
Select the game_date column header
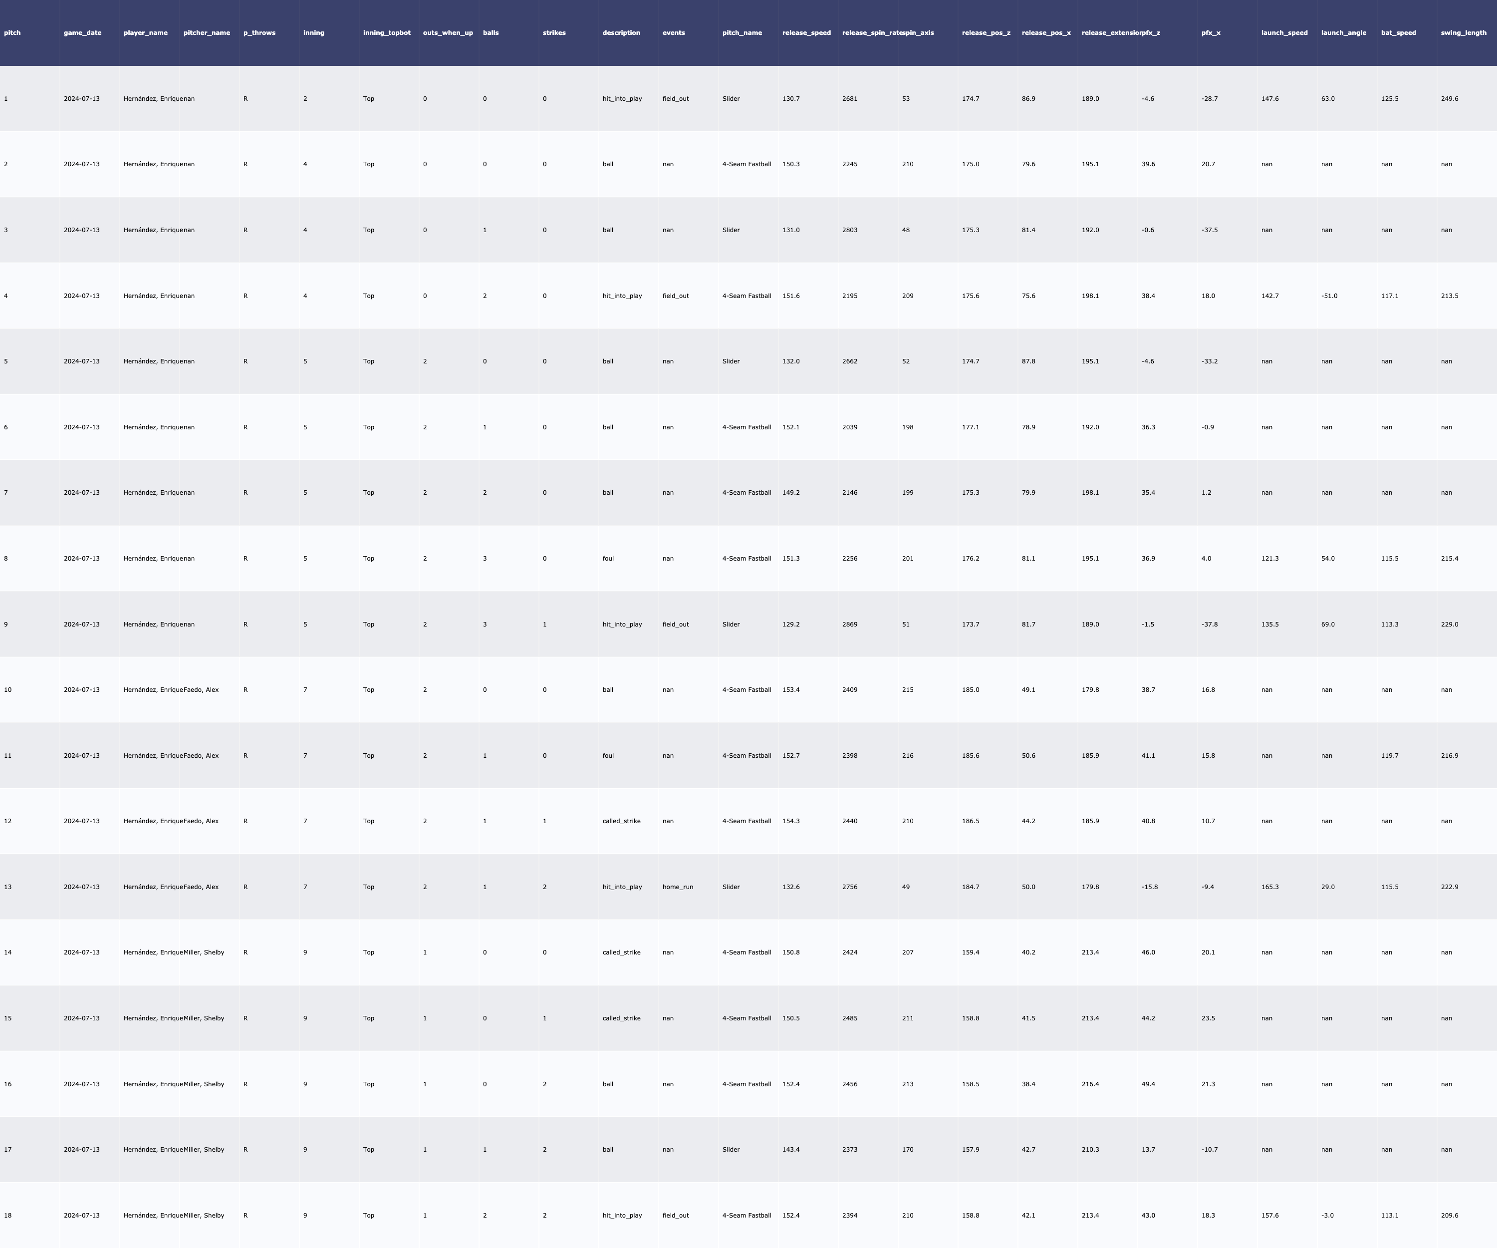tap(83, 33)
